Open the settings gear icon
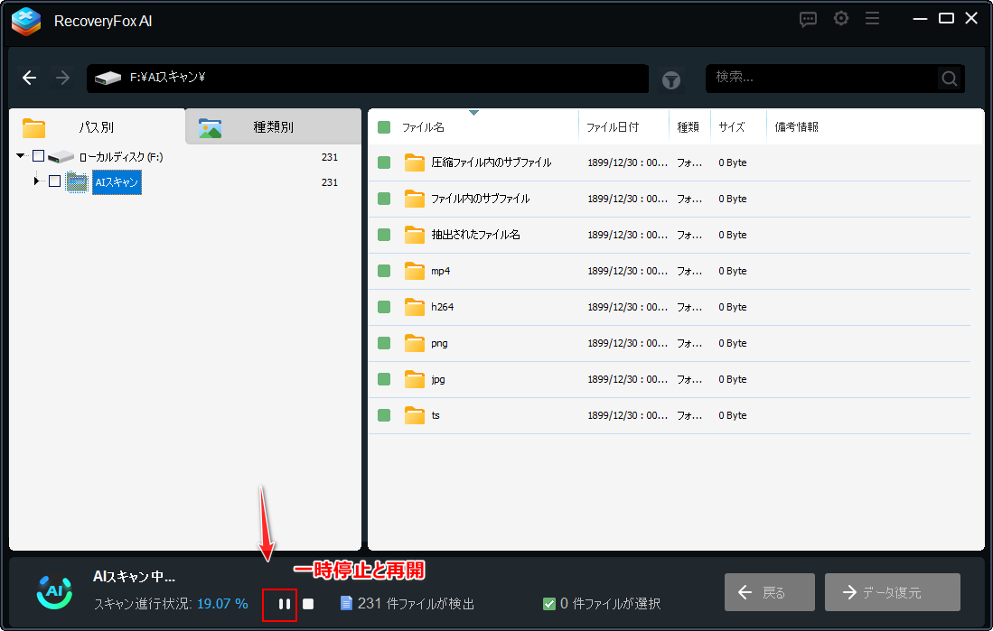The height and width of the screenshot is (631, 993). (841, 19)
